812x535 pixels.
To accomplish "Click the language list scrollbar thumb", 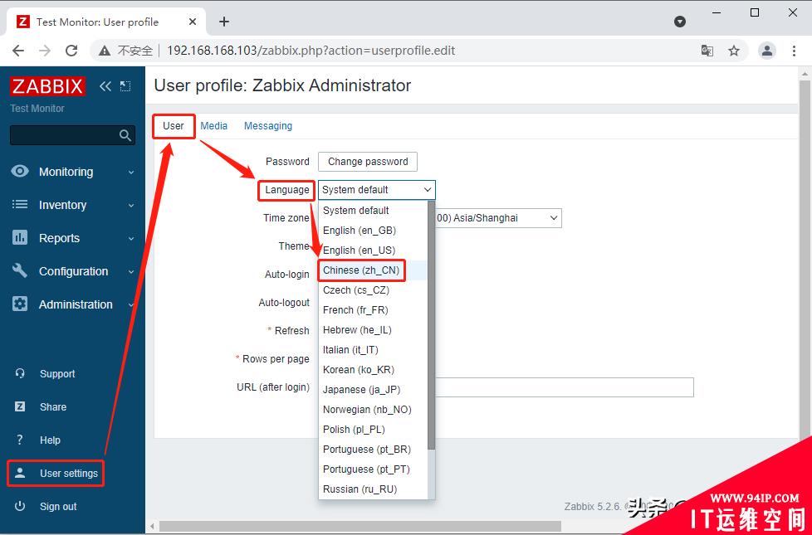I will pos(432,325).
